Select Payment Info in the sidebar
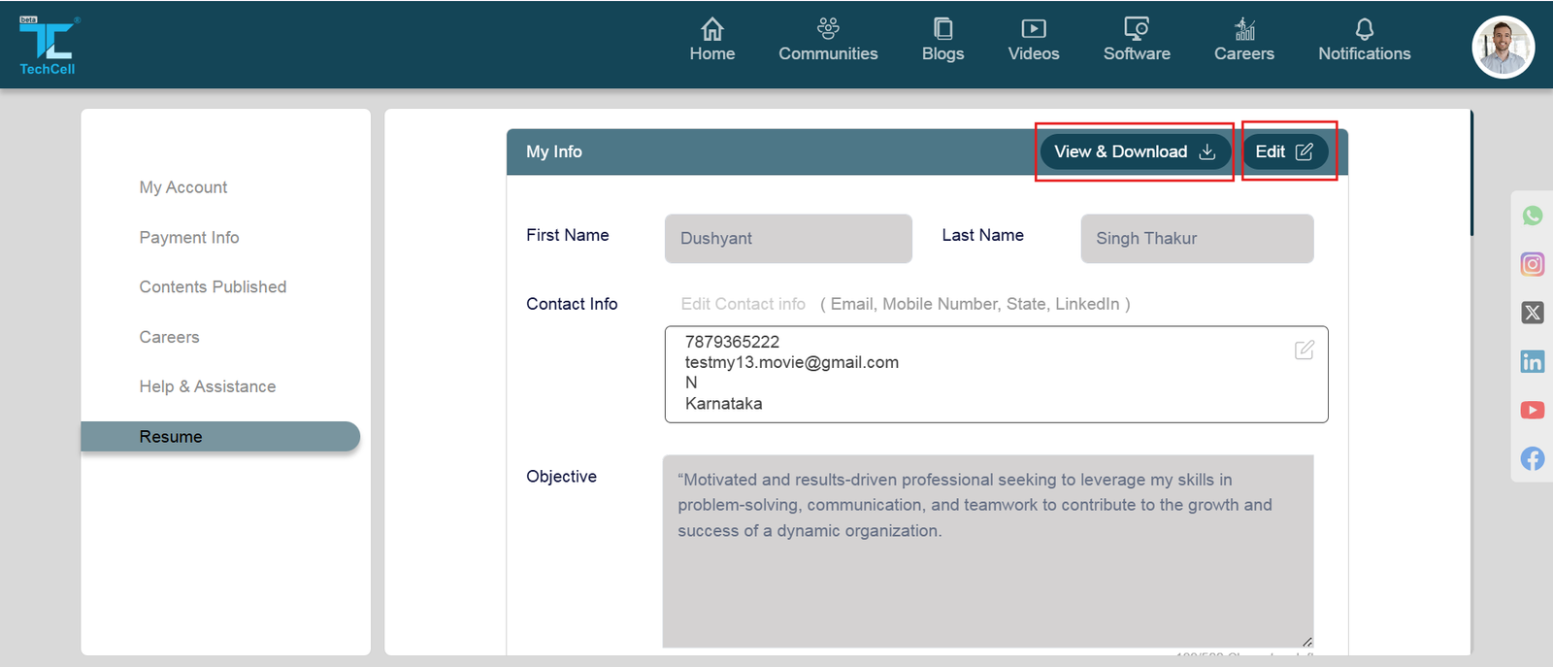This screenshot has height=667, width=1553. click(x=189, y=238)
